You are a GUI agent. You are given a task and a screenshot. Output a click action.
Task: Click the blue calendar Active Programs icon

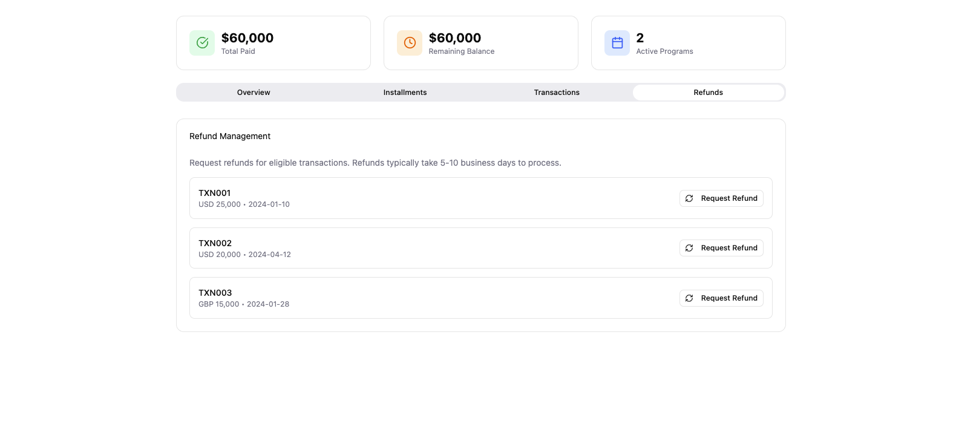pos(617,43)
